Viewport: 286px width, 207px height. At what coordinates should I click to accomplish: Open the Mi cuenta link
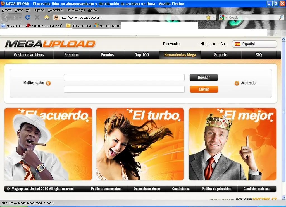coord(208,44)
